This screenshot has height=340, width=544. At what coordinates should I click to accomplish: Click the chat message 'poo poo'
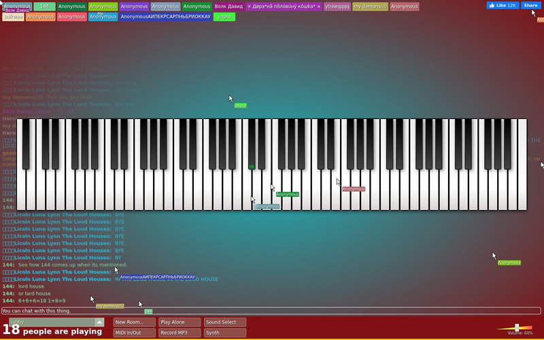click(x=125, y=105)
